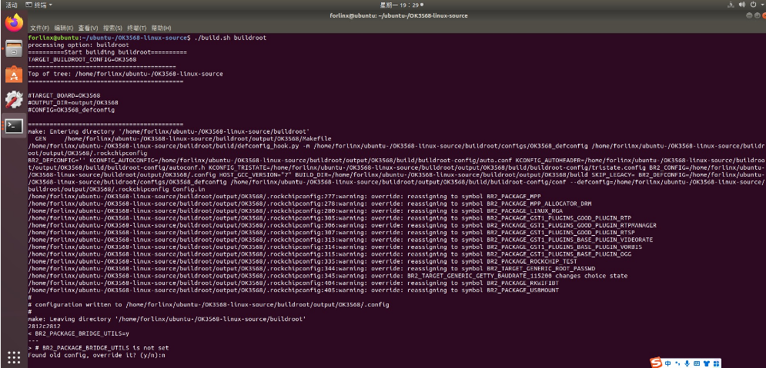
Task: Open Firefox from the dock
Action: click(14, 22)
